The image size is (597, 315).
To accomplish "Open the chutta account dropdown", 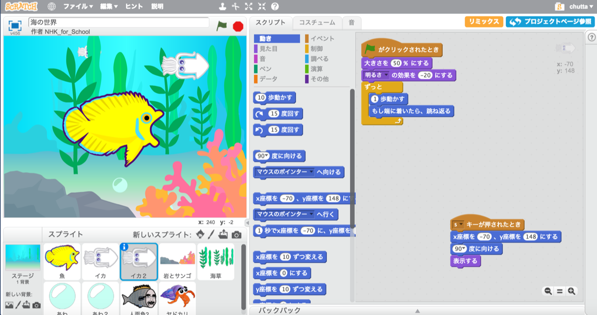I will coord(581,6).
